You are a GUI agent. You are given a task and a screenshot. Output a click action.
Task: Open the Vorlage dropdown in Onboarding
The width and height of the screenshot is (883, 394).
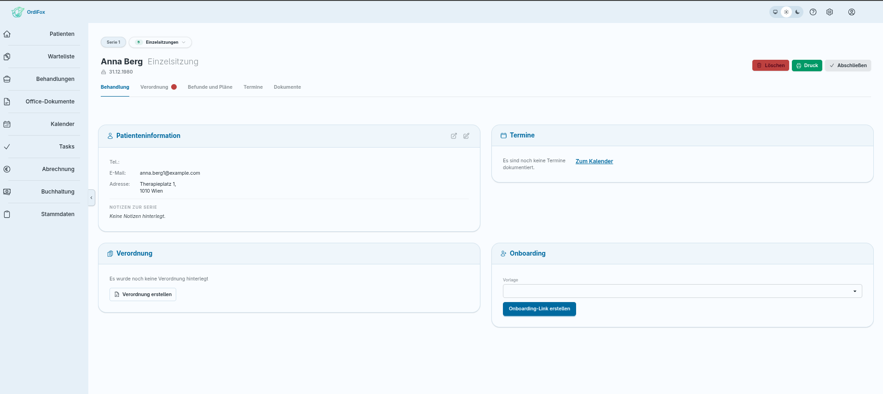682,291
